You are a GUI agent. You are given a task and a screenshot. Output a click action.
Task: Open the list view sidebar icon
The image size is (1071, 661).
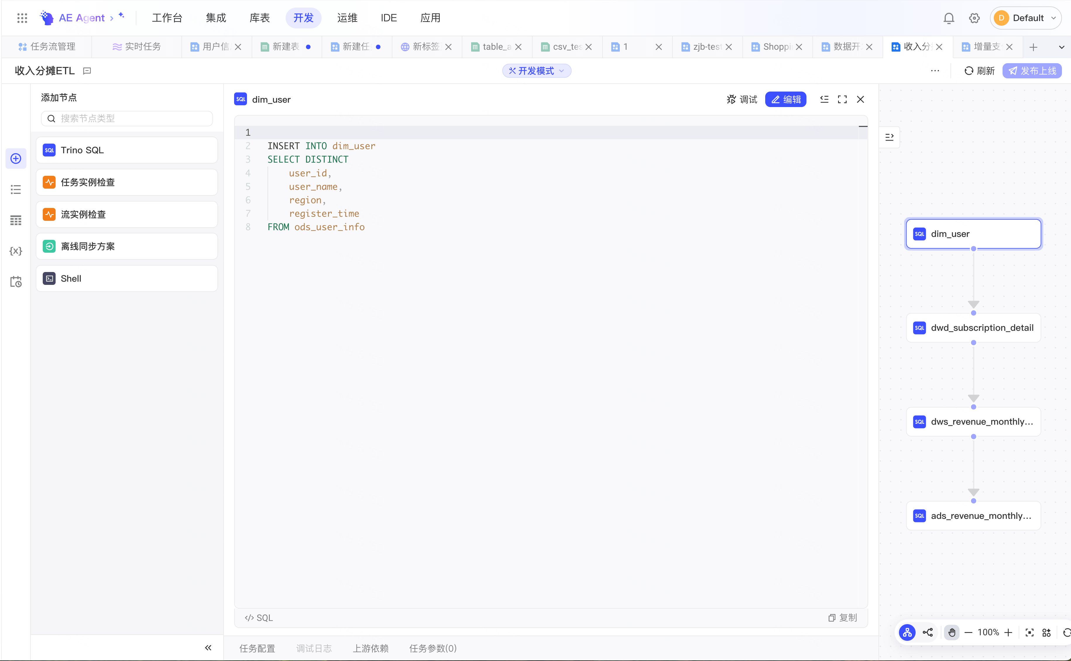(x=16, y=189)
